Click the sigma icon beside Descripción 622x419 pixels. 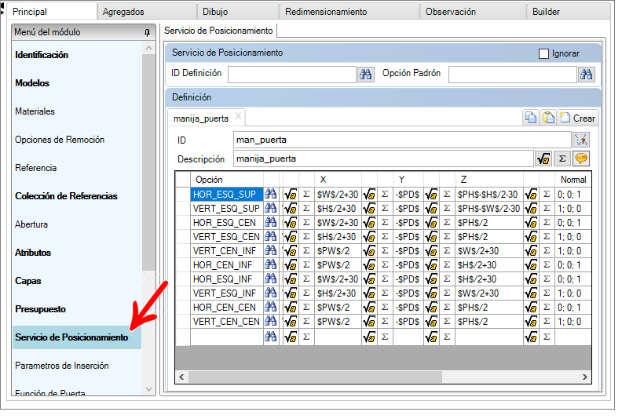562,158
